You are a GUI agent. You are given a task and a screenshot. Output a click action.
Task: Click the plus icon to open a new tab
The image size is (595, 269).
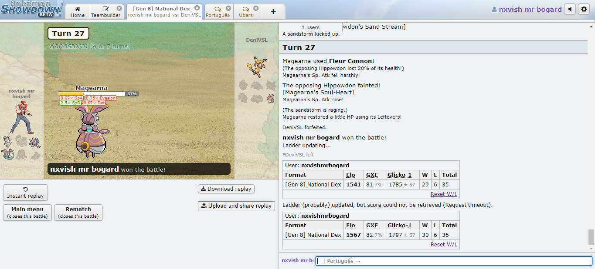coord(273,11)
